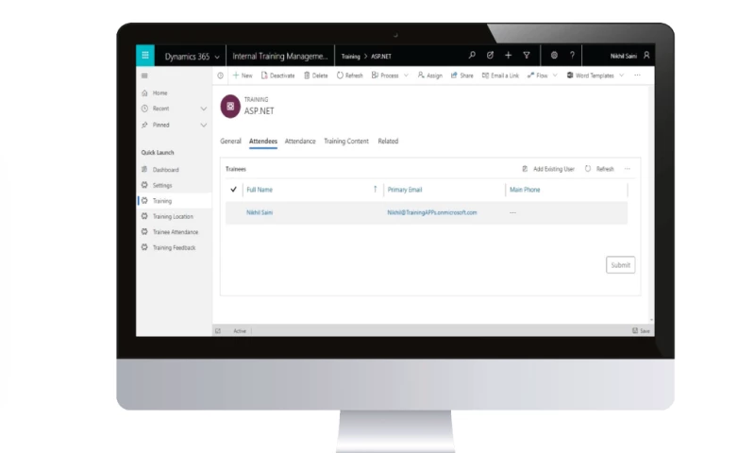This screenshot has width=755, height=453.
Task: Click the ASP.NET training record icon
Action: click(x=230, y=107)
